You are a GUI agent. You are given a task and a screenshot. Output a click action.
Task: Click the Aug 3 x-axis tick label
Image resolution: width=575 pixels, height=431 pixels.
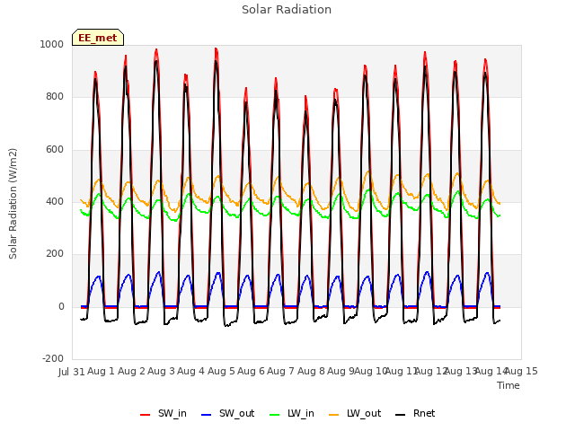coord(162,371)
